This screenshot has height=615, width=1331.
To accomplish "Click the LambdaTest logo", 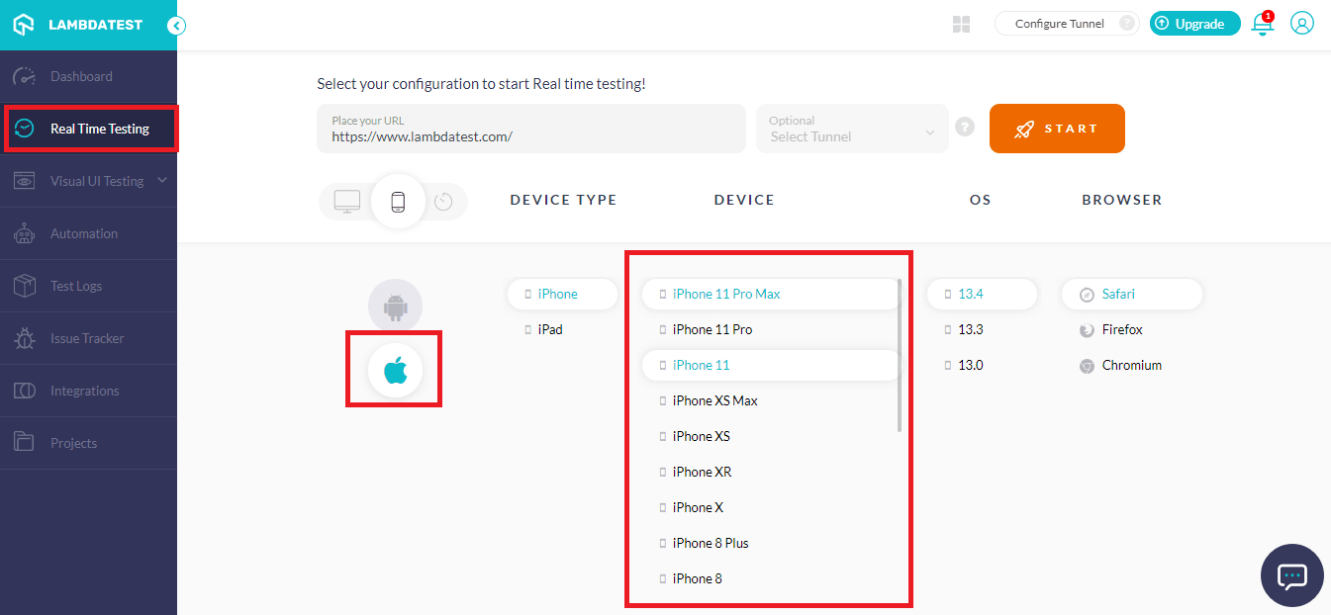I will [x=78, y=25].
